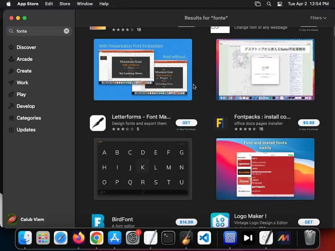Open the Play rocket icon
This screenshot has width=335, height=251.
click(11, 94)
